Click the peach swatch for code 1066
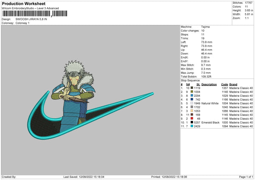Viewport: 255px width, 180px height. 192,111
